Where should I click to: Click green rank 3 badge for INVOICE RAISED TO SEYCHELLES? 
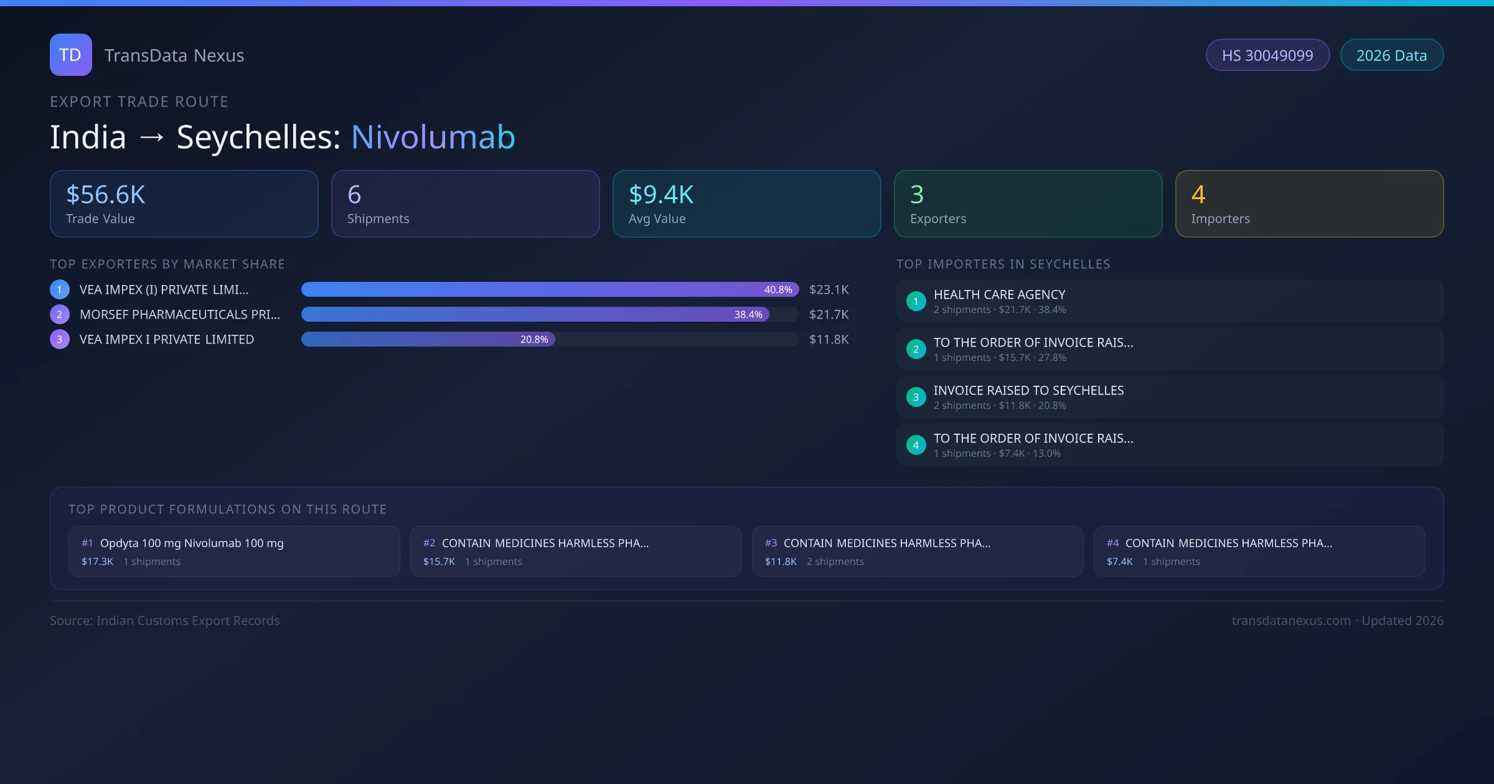pos(916,397)
